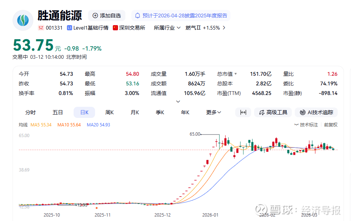
Task: Click 添加自选 button label
Action: click(x=110, y=16)
